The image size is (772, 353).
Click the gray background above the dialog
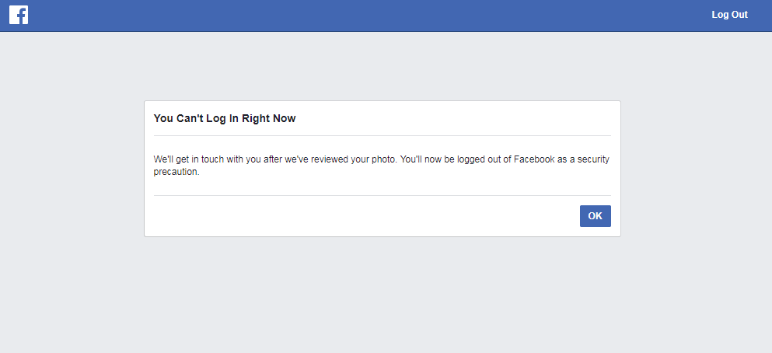point(382,66)
